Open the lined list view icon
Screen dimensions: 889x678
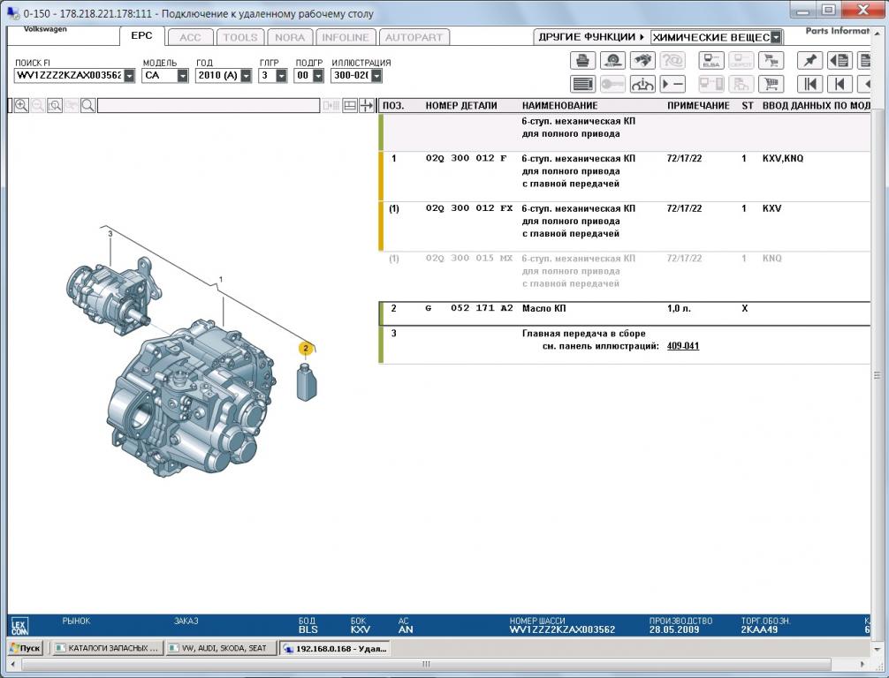coord(582,85)
